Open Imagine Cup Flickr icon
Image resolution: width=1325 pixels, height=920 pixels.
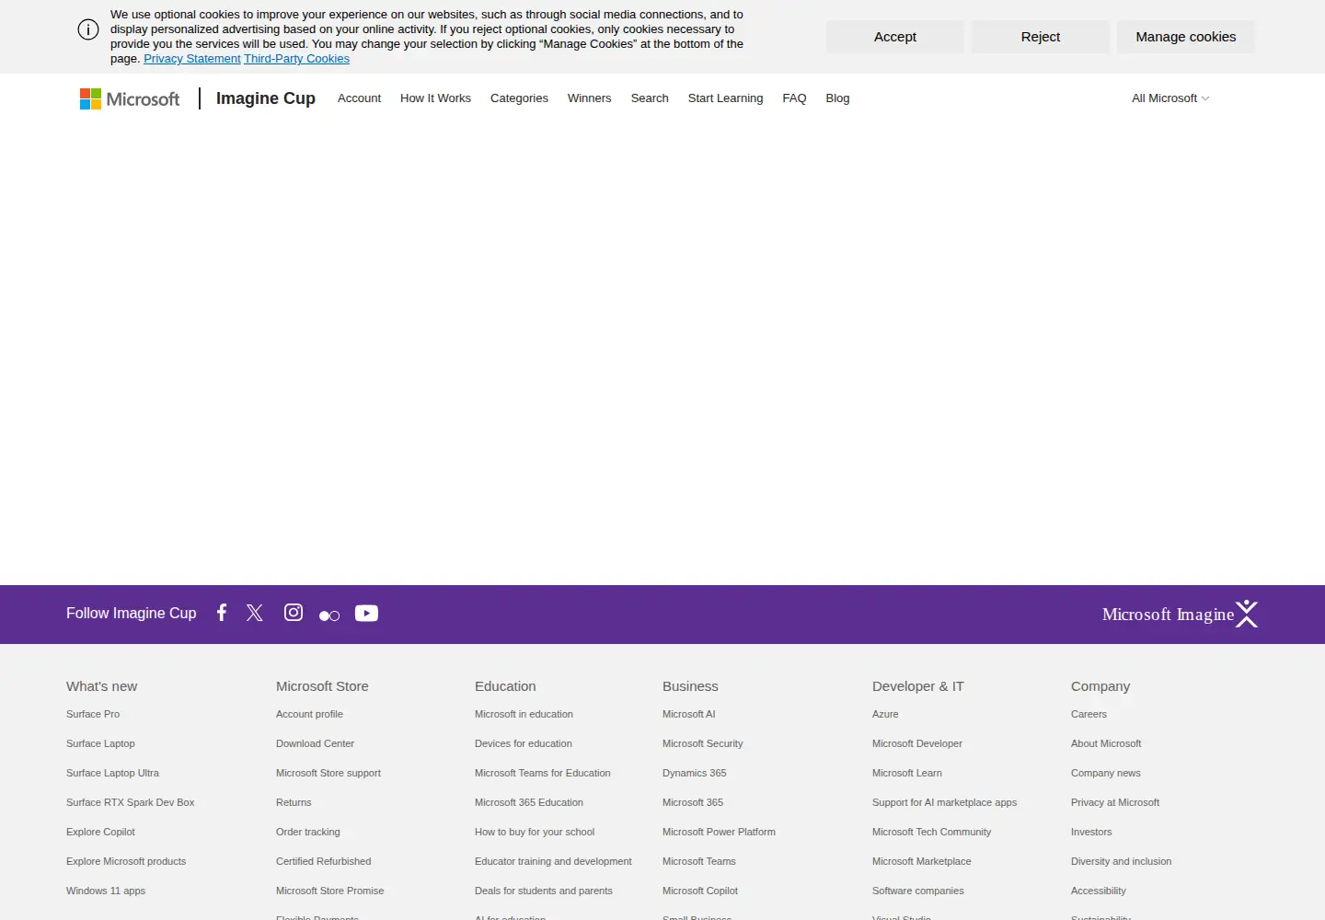point(329,615)
